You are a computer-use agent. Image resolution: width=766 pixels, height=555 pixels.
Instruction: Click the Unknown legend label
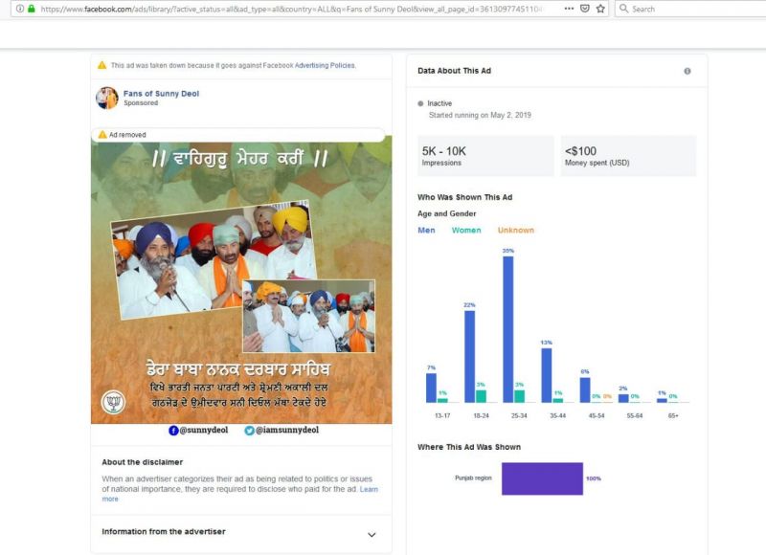coord(515,230)
